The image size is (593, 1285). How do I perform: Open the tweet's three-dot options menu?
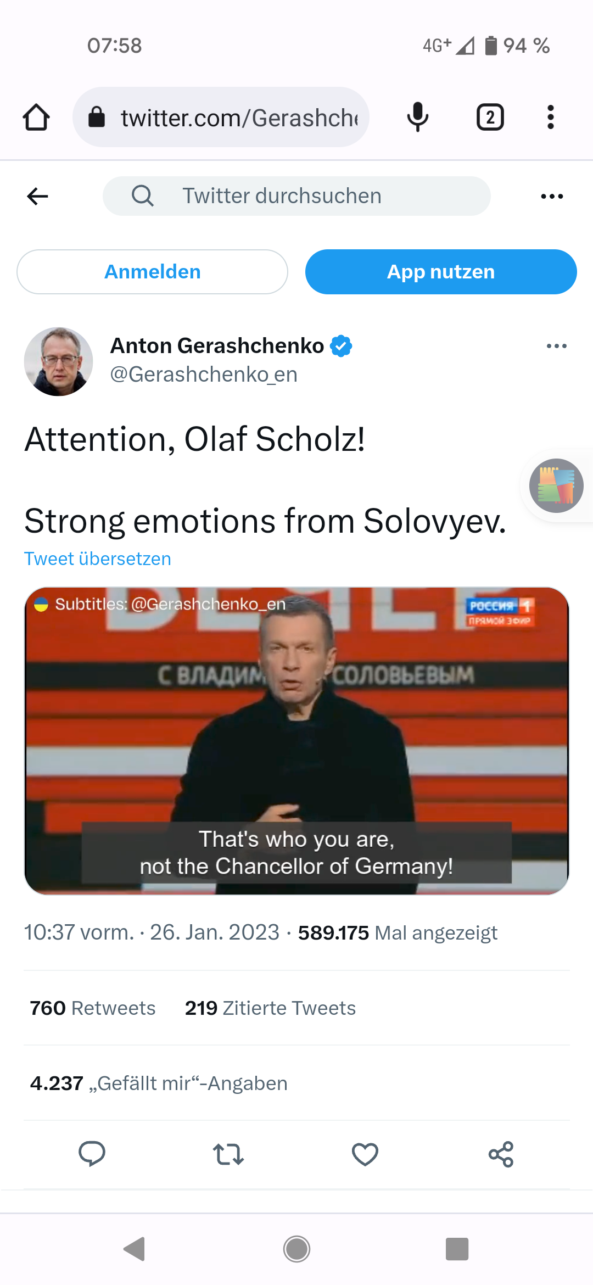[x=556, y=346]
